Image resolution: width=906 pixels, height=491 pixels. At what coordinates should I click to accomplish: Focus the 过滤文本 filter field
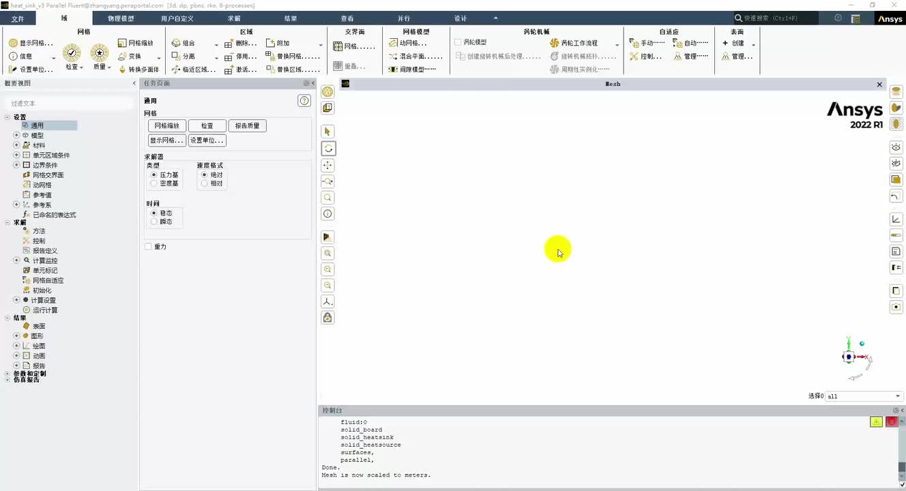point(68,103)
